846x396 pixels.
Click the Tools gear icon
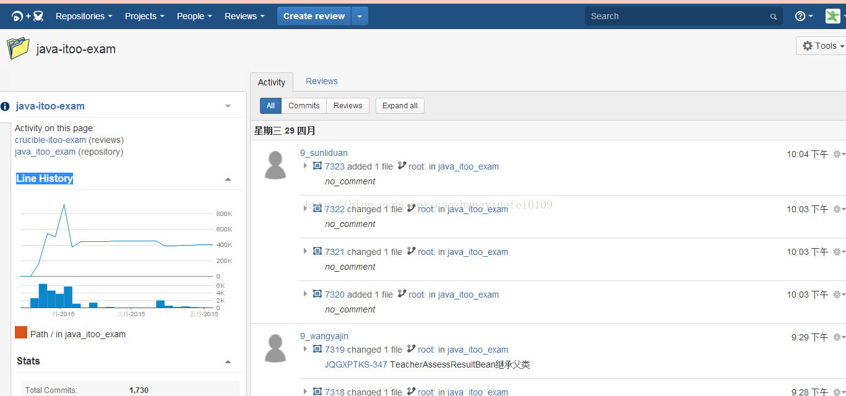pyautogui.click(x=808, y=46)
